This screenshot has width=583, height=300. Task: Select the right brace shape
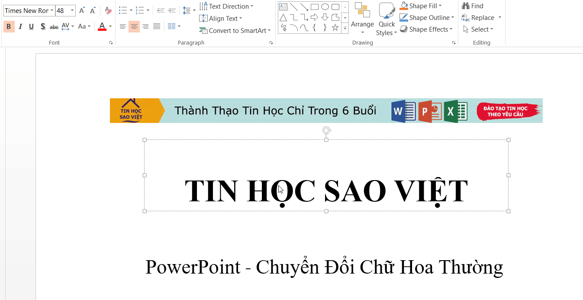coord(325,28)
